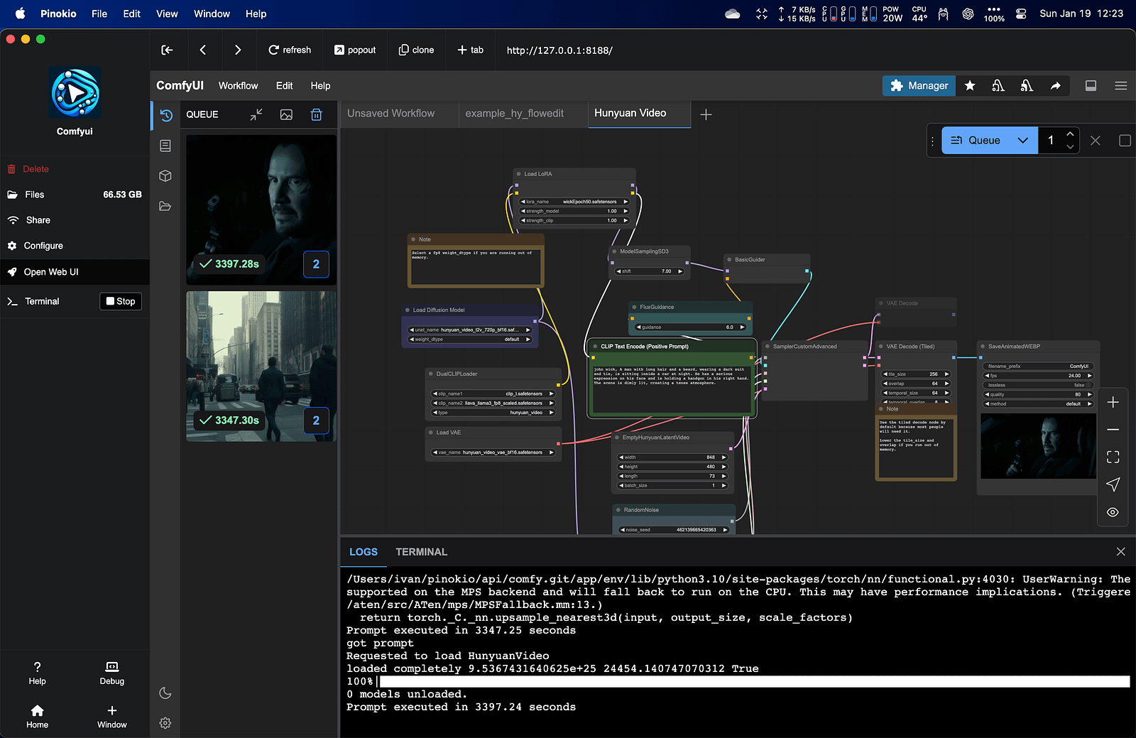Toggle link visibility with the eye icon
The image size is (1136, 738).
(x=1113, y=511)
